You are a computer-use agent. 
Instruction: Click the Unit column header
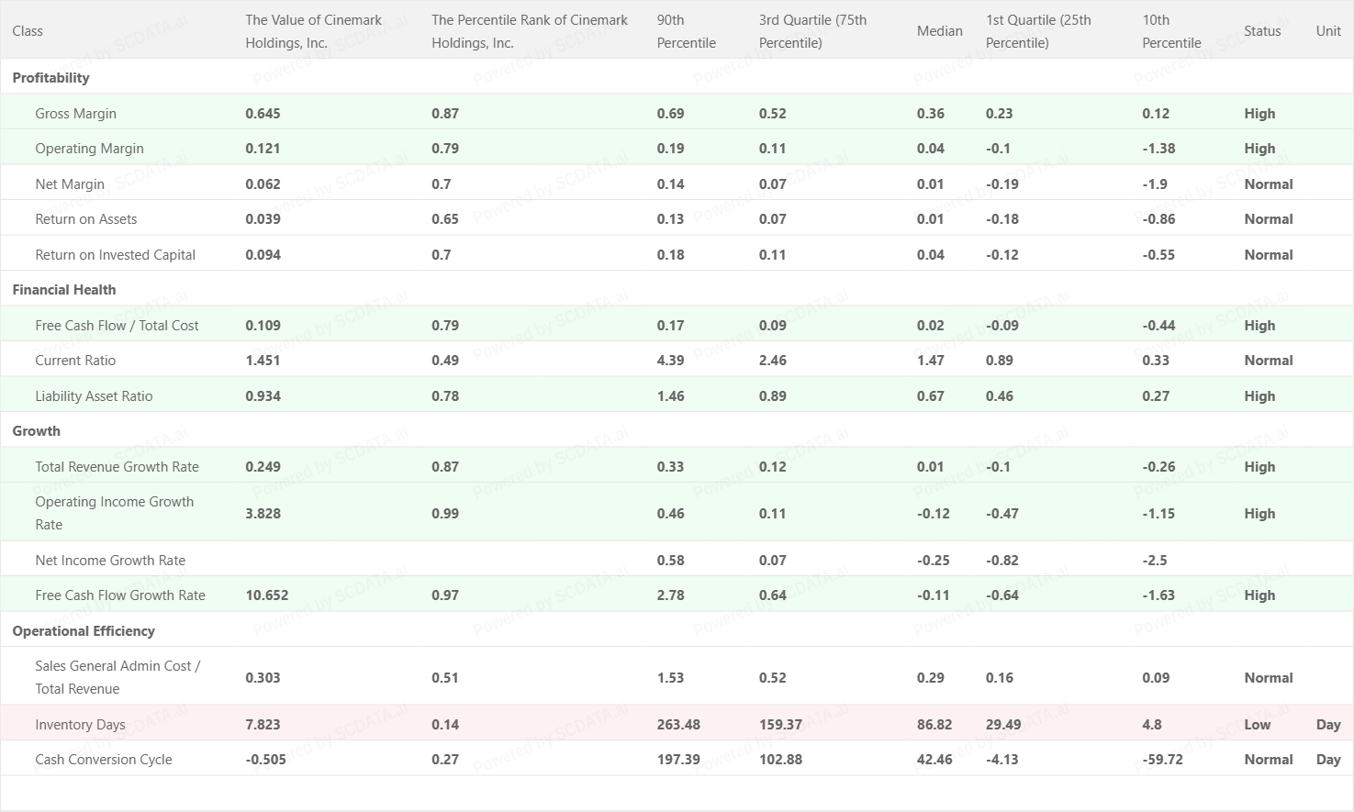[1327, 31]
